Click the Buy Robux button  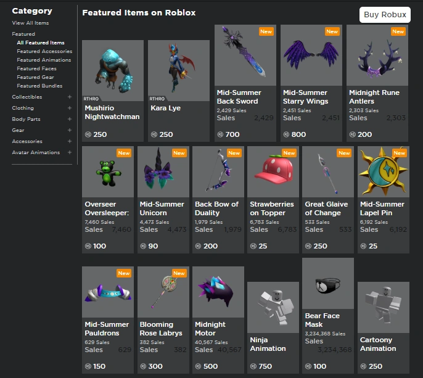(x=385, y=15)
